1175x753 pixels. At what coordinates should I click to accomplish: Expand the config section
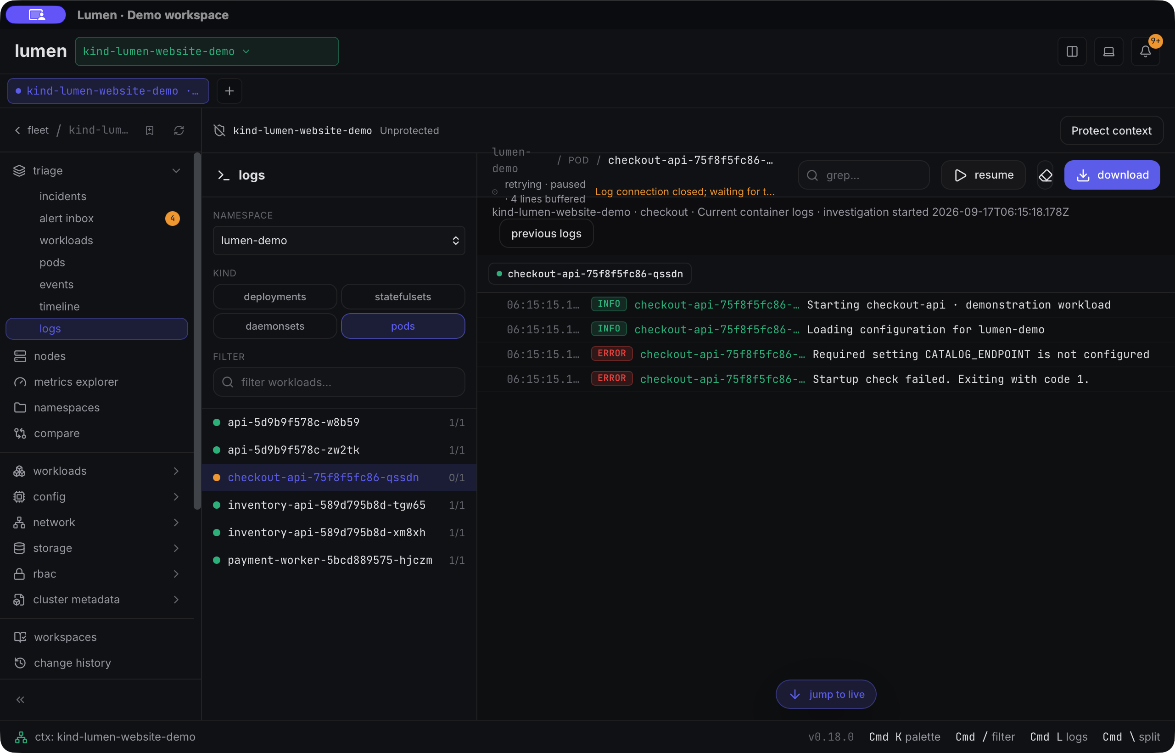[176, 497]
